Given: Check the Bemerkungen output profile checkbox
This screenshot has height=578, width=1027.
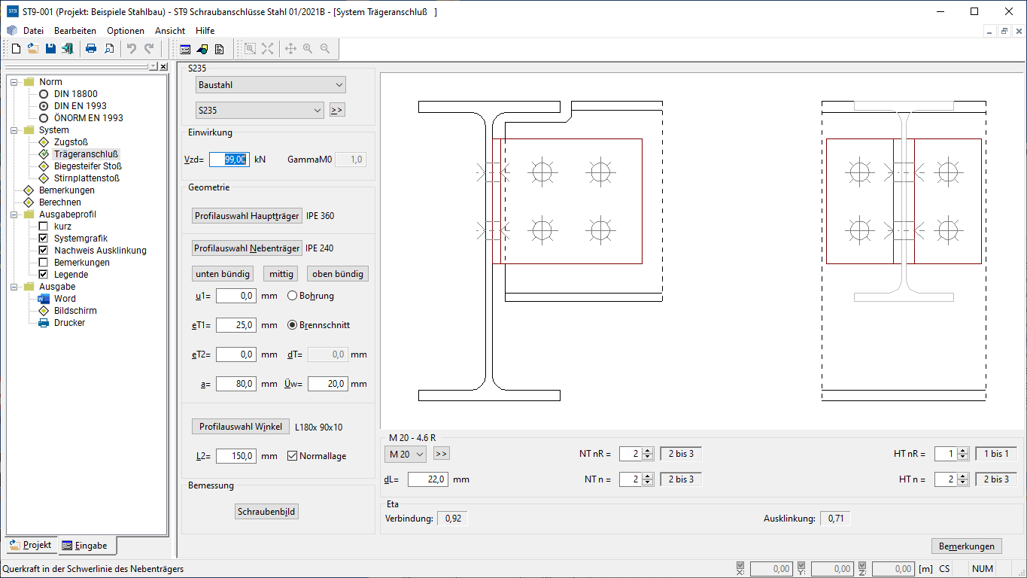Looking at the screenshot, I should (x=44, y=263).
